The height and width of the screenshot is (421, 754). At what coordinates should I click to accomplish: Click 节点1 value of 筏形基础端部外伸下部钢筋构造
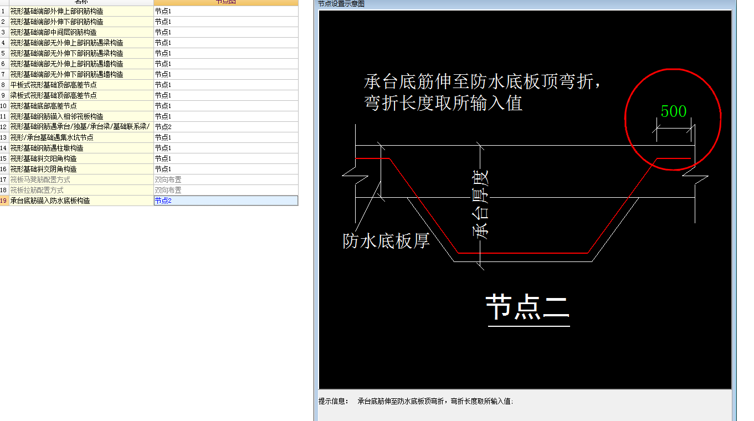click(226, 22)
